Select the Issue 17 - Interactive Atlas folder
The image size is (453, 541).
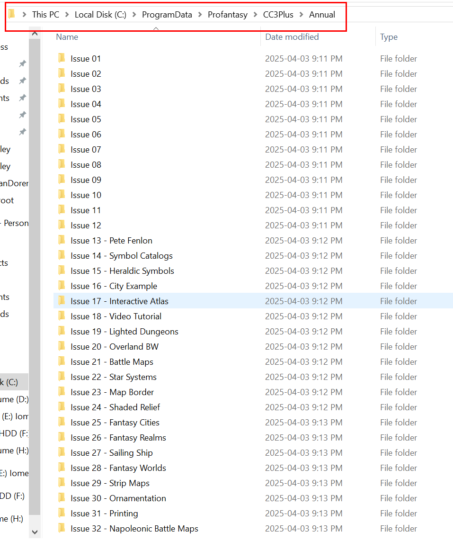119,301
